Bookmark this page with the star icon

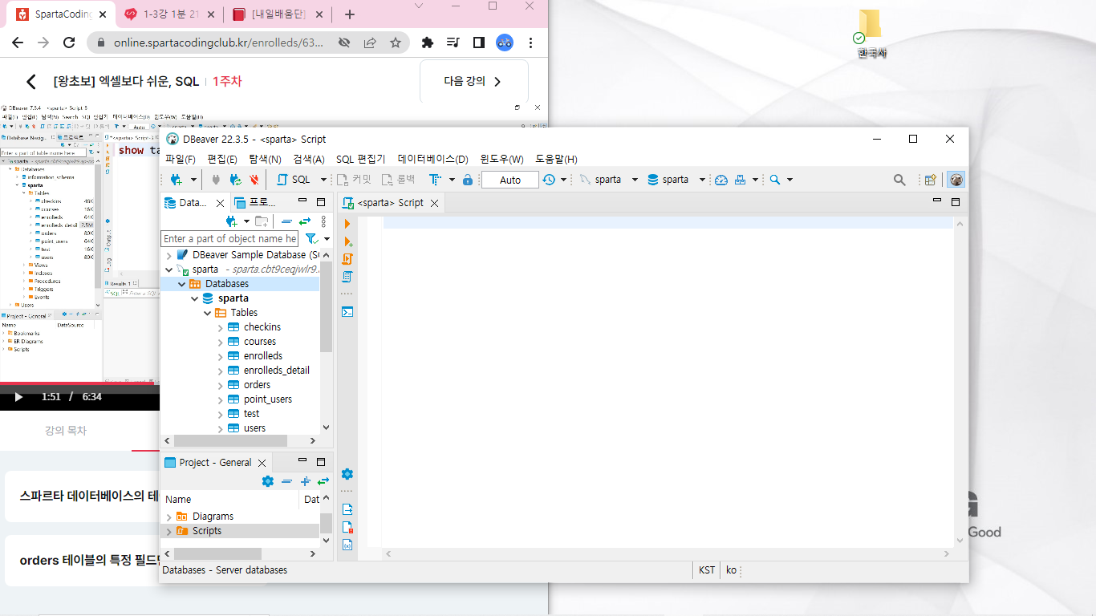tap(396, 43)
